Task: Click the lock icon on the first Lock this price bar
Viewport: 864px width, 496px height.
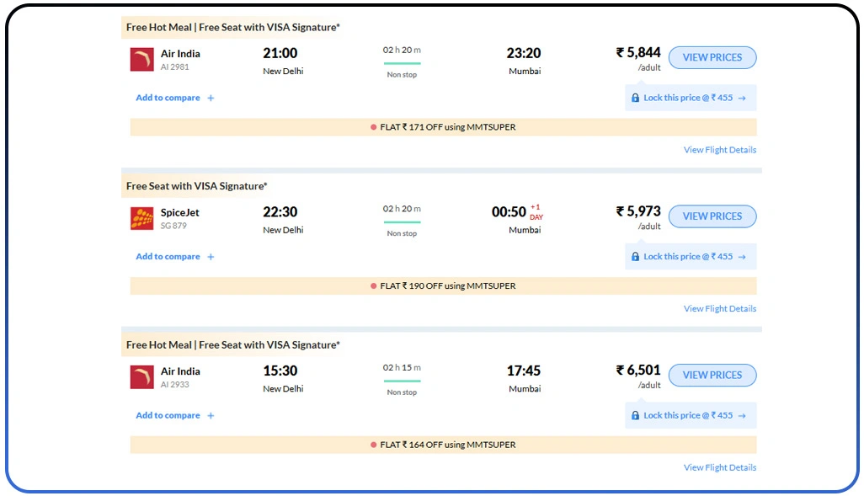Action: coord(636,98)
